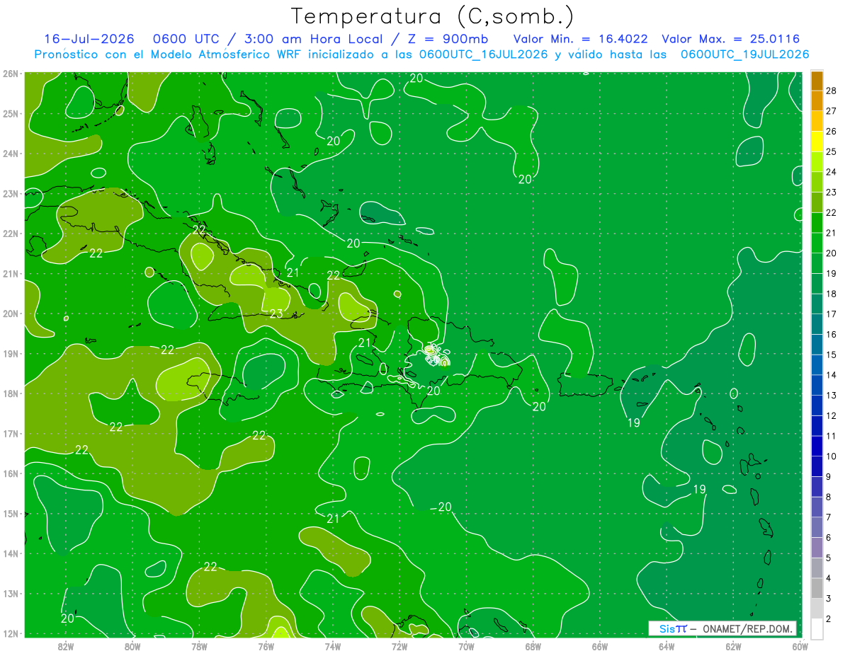Click the '22N' latitude axis label

click(x=10, y=234)
